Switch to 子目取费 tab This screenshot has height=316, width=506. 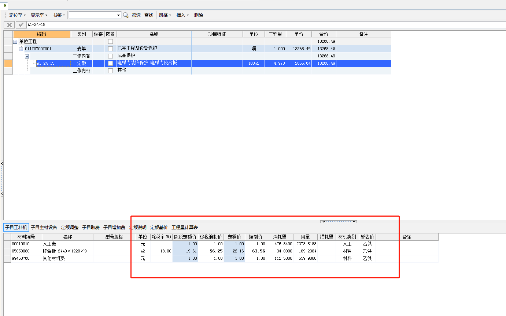(x=91, y=228)
